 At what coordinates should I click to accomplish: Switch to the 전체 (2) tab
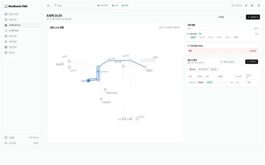tap(214, 69)
